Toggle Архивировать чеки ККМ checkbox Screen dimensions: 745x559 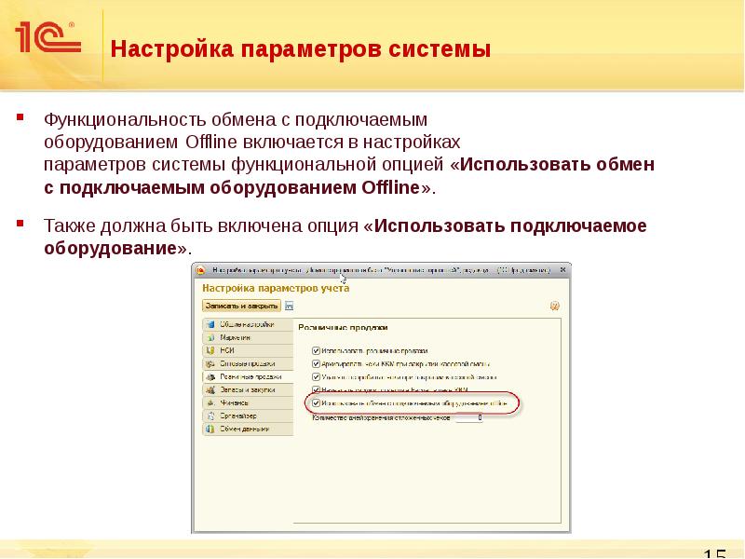[x=317, y=363]
